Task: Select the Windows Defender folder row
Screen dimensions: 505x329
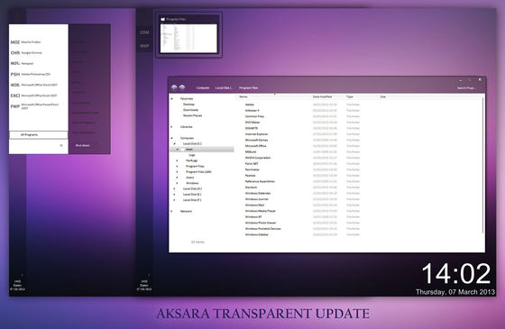Action: 258,194
